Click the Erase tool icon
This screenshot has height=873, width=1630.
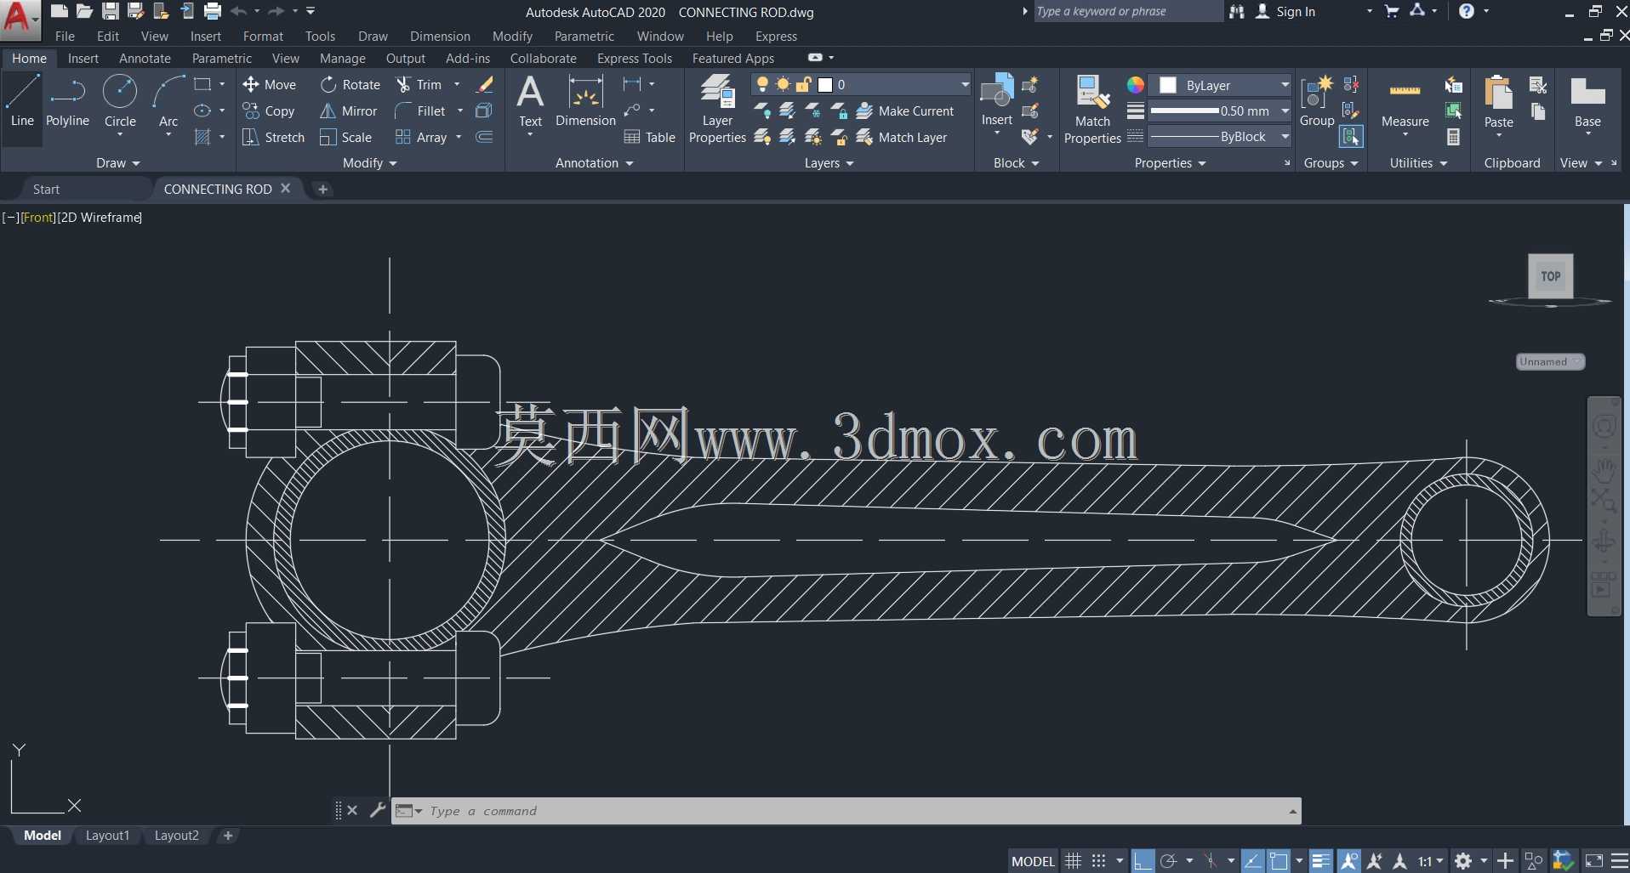(484, 84)
